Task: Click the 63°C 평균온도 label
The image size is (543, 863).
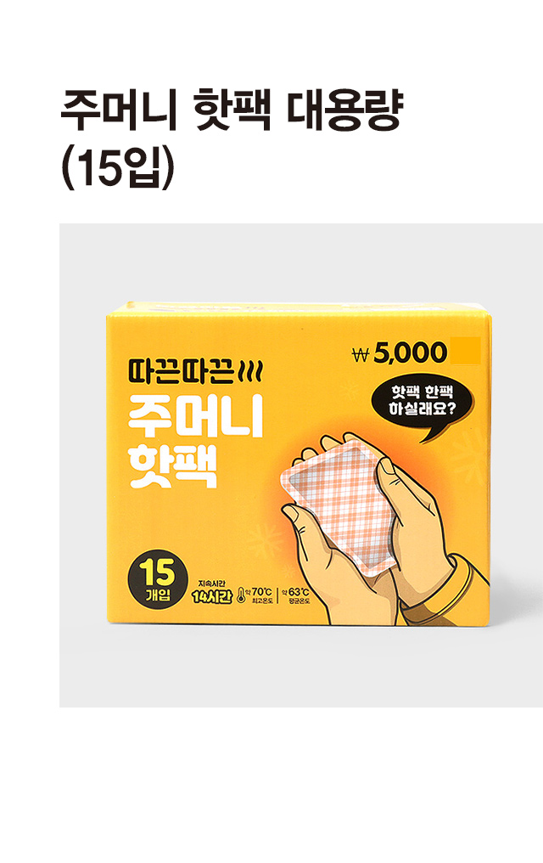Action: [x=296, y=595]
